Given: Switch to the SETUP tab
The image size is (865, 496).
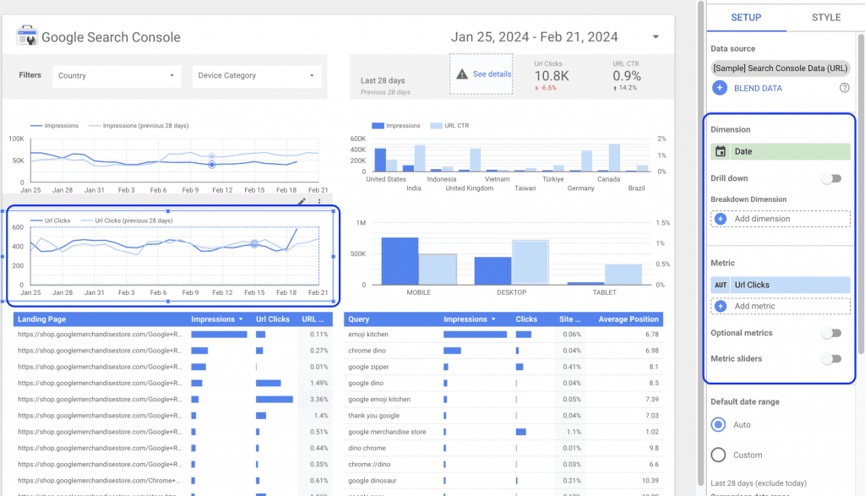Looking at the screenshot, I should [x=746, y=18].
